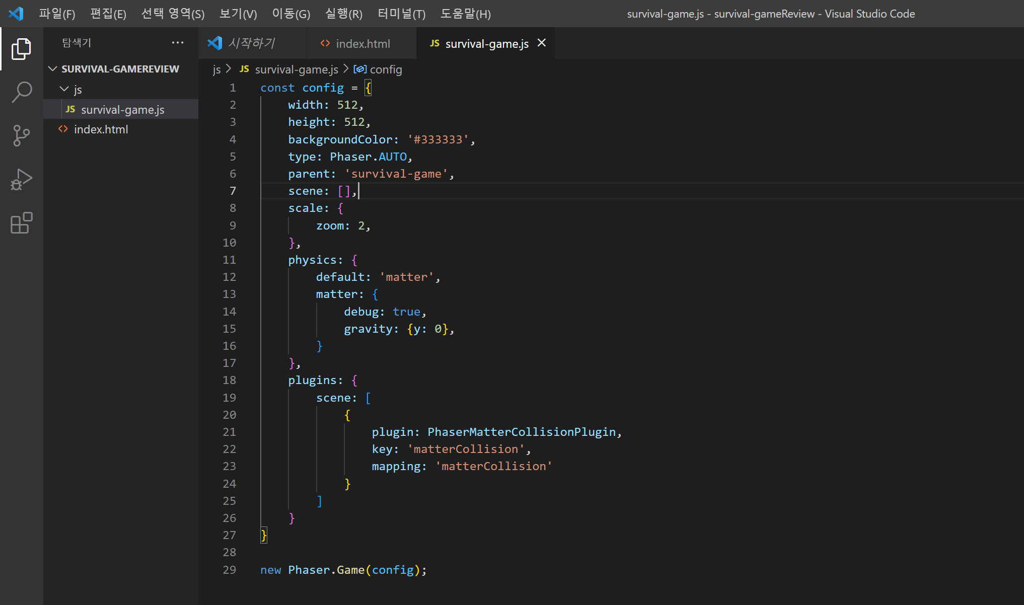Open the 파일(F) menu
The image size is (1024, 605).
tap(57, 14)
